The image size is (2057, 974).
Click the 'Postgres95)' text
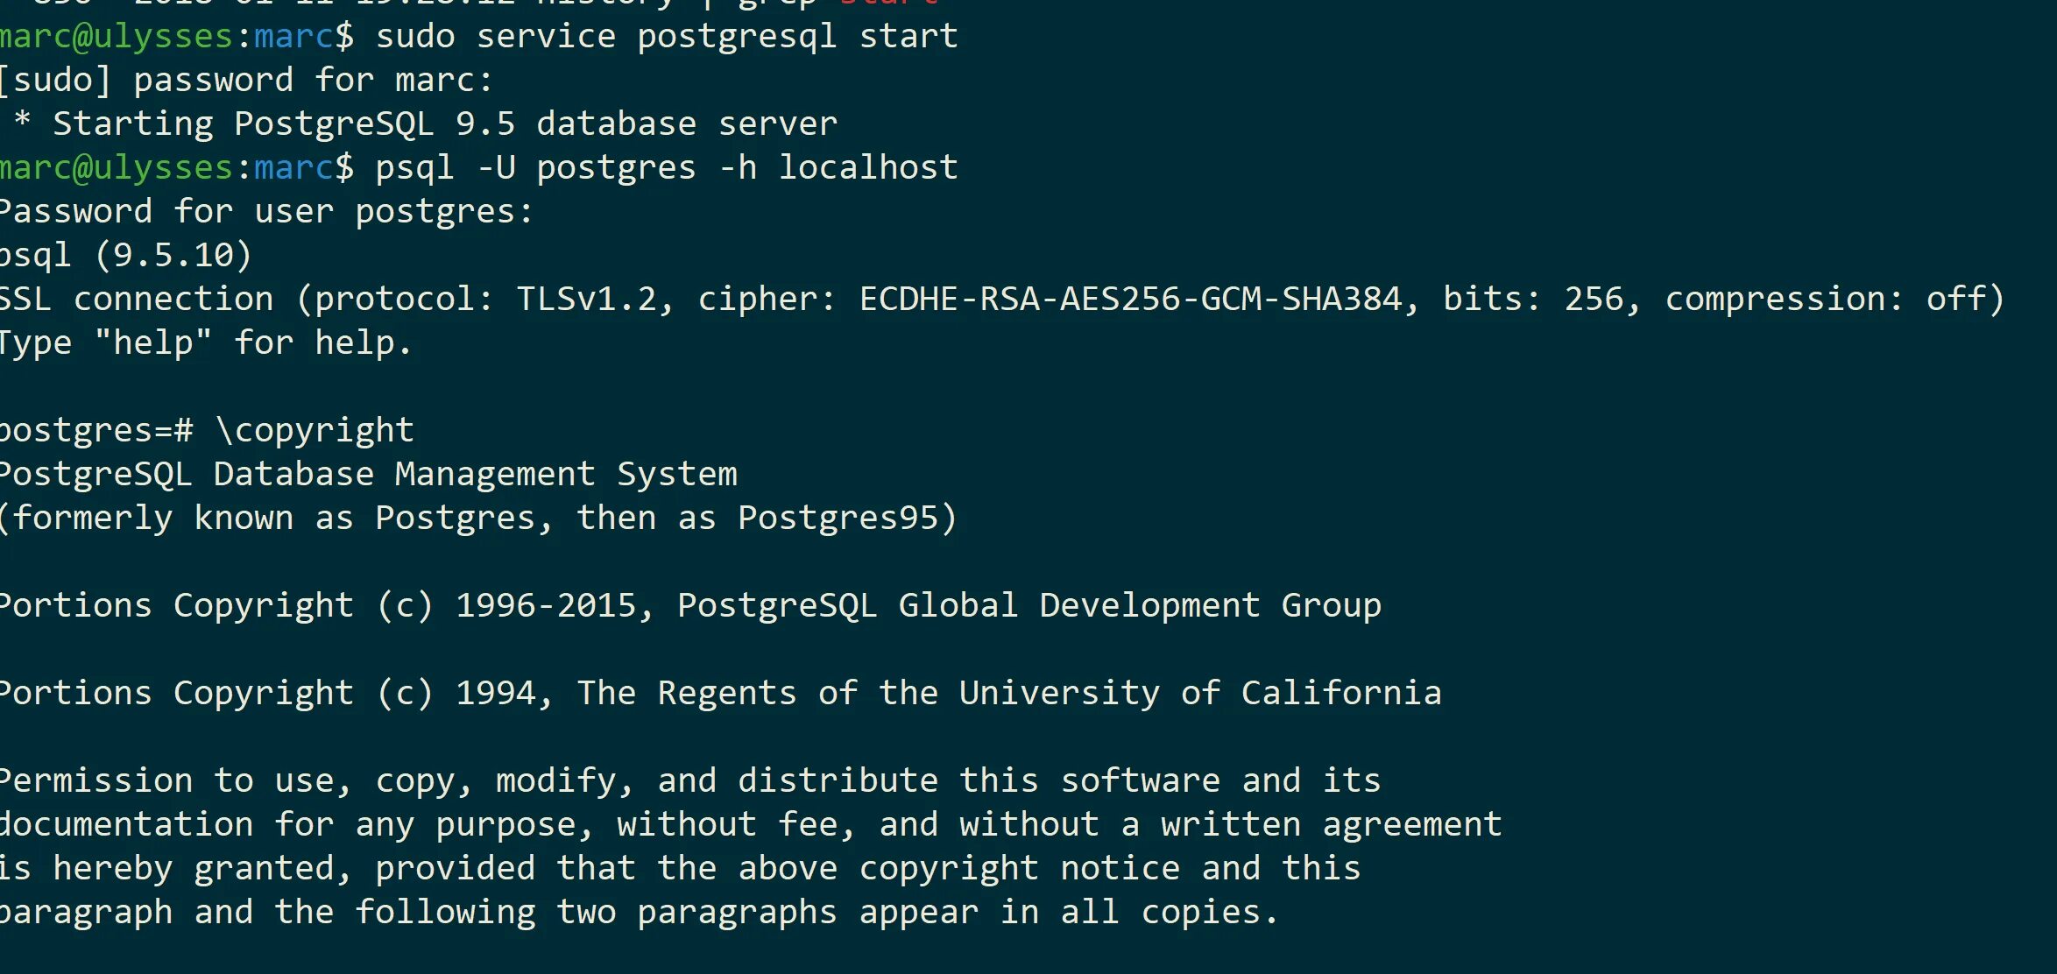[x=846, y=519]
